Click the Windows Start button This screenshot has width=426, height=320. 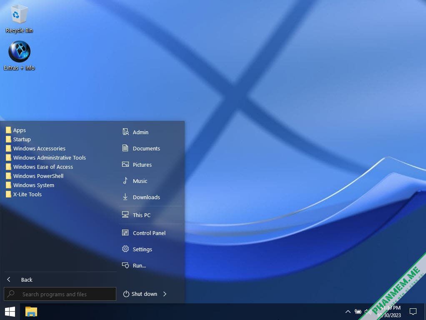click(10, 312)
